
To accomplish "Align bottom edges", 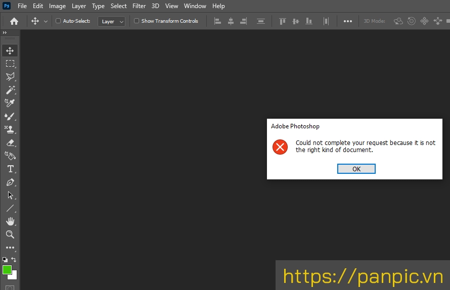I will tap(309, 21).
